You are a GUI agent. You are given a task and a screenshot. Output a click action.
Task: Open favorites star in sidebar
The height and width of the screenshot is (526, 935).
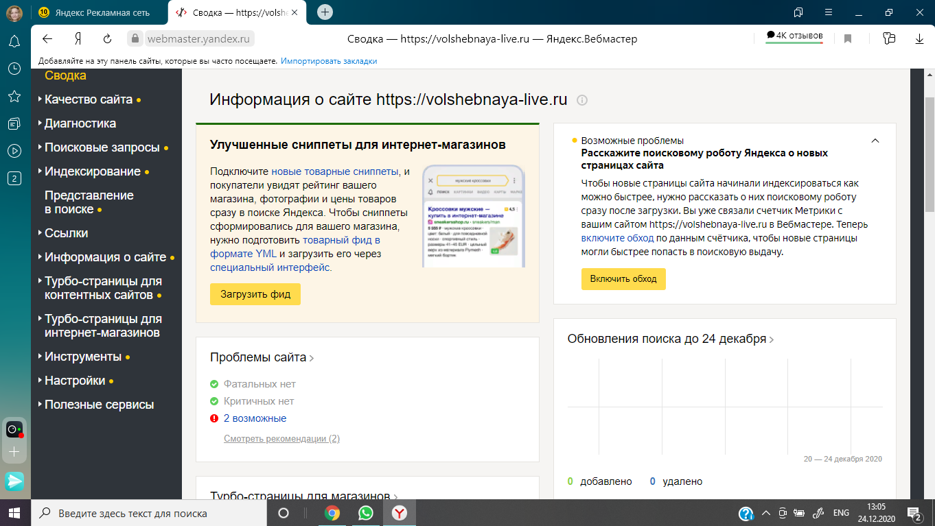click(14, 96)
